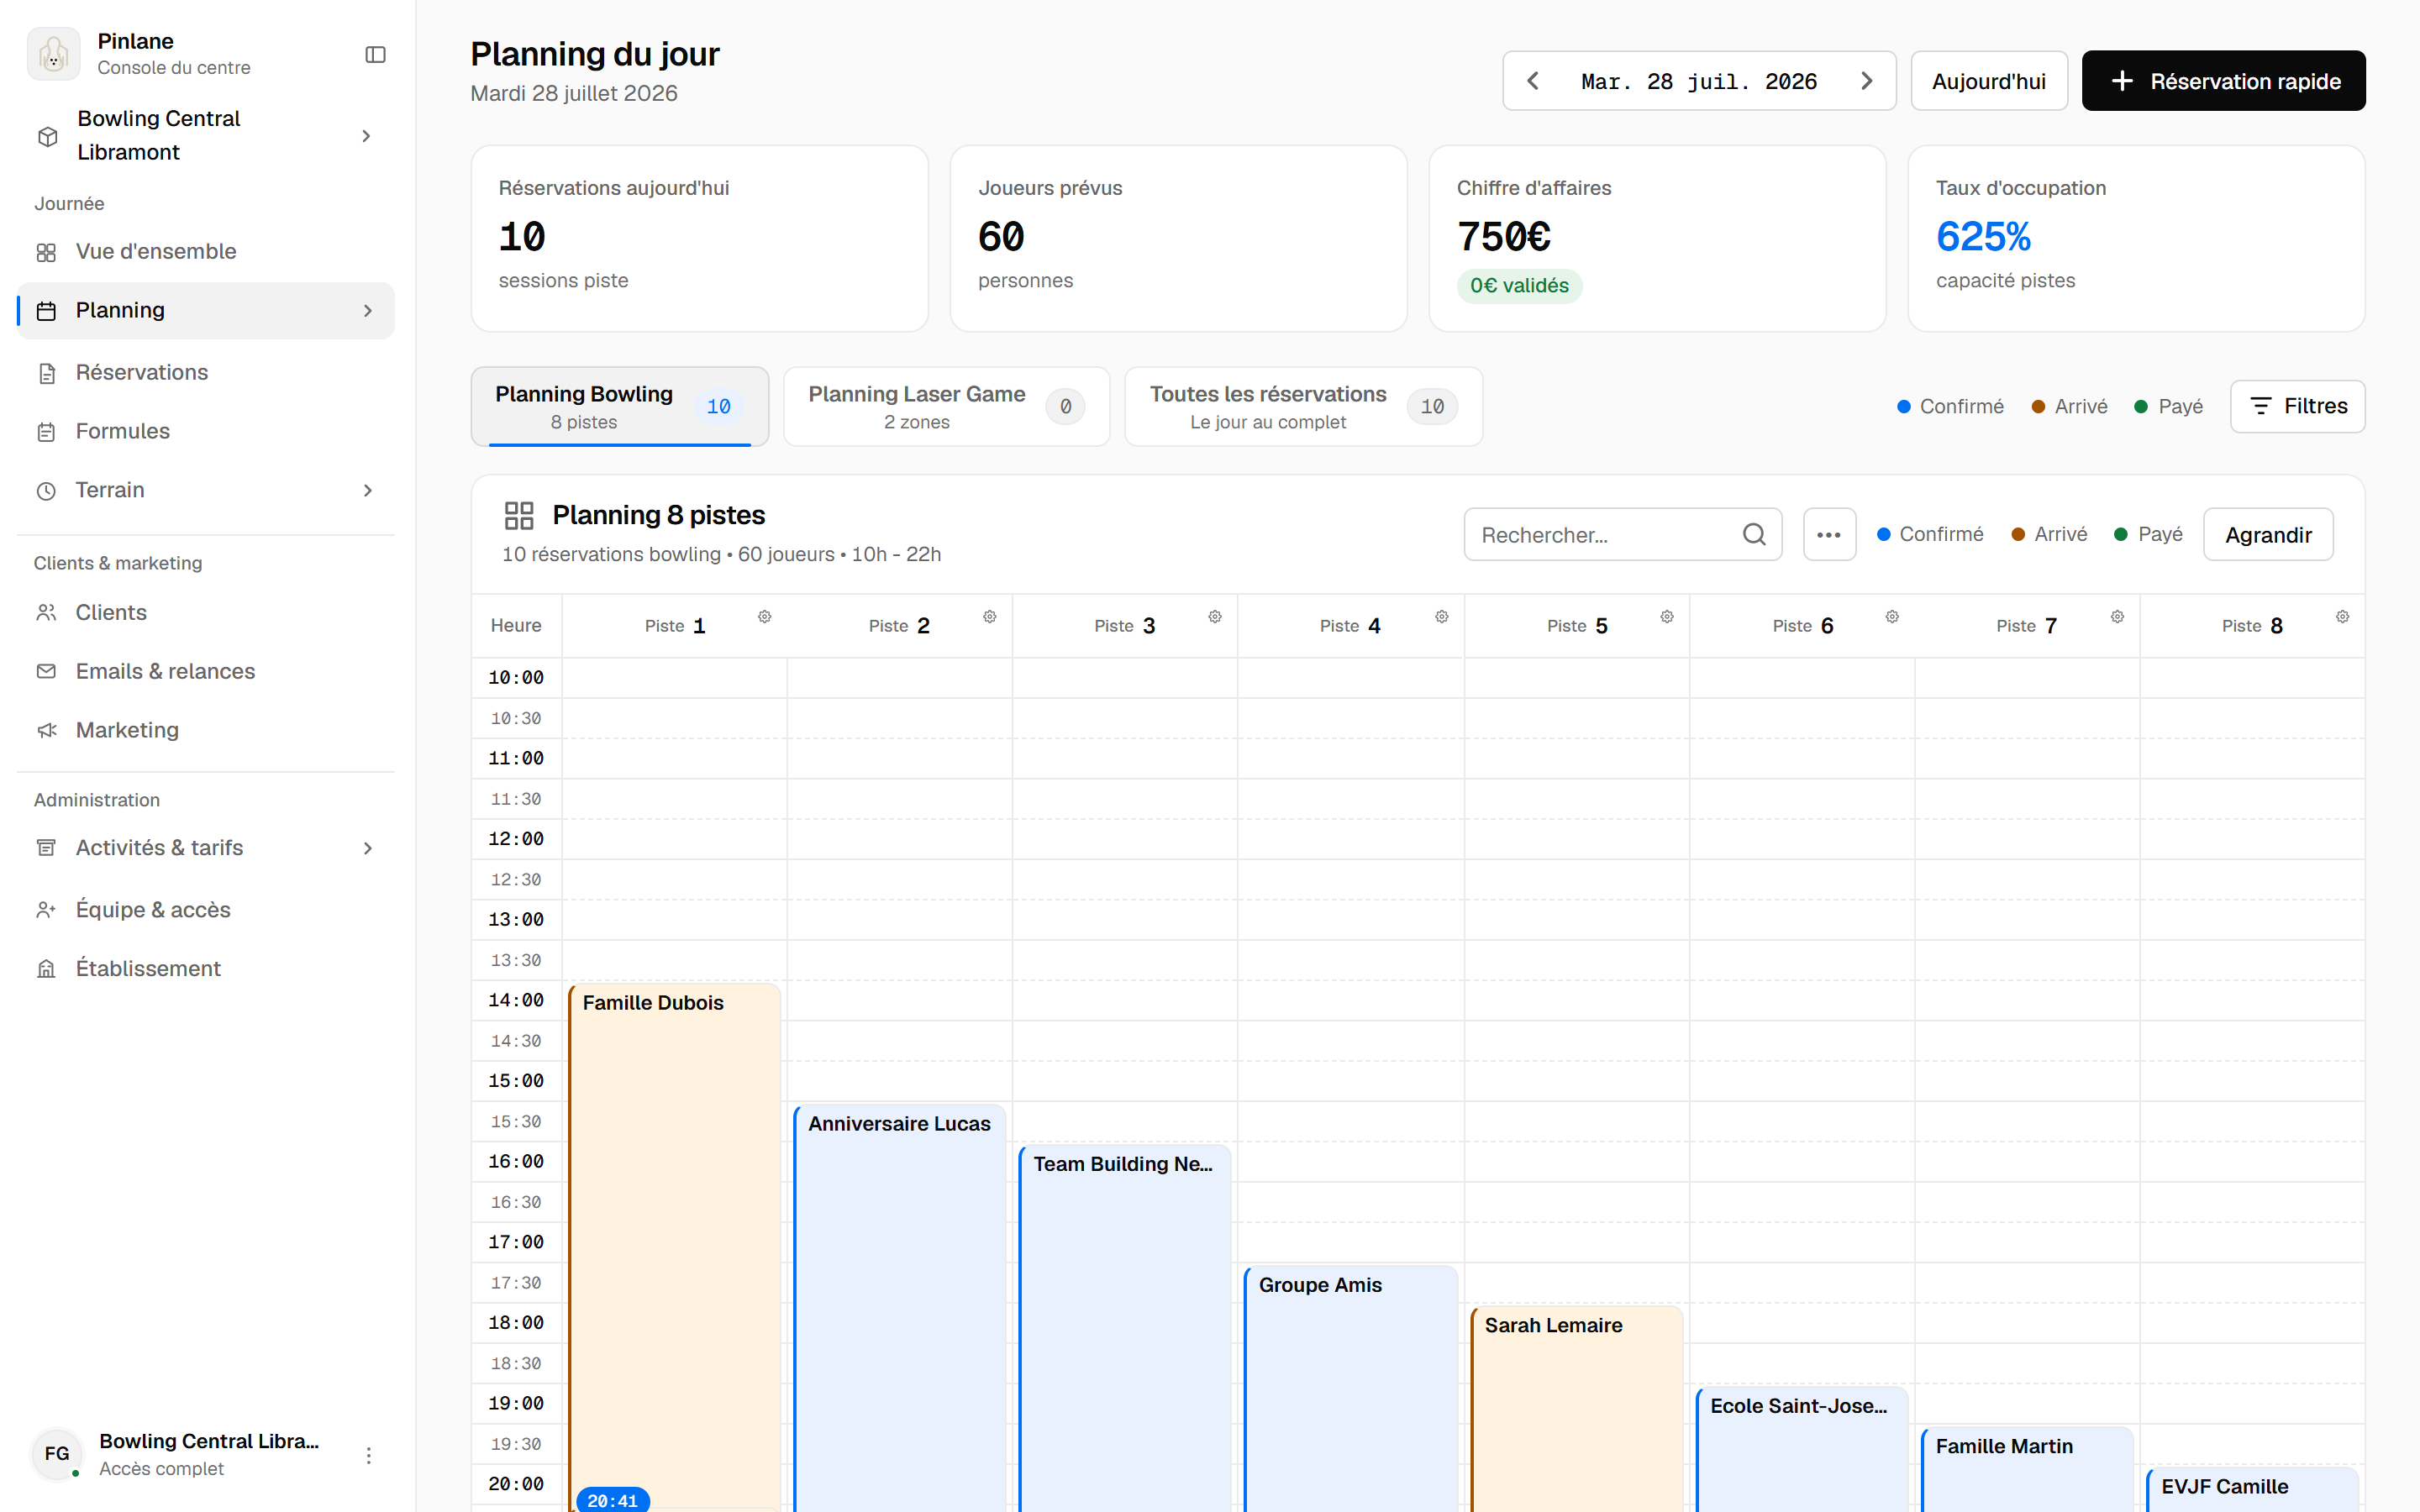Click the Emails envelope icon
Image resolution: width=2420 pixels, height=1512 pixels.
[x=46, y=671]
